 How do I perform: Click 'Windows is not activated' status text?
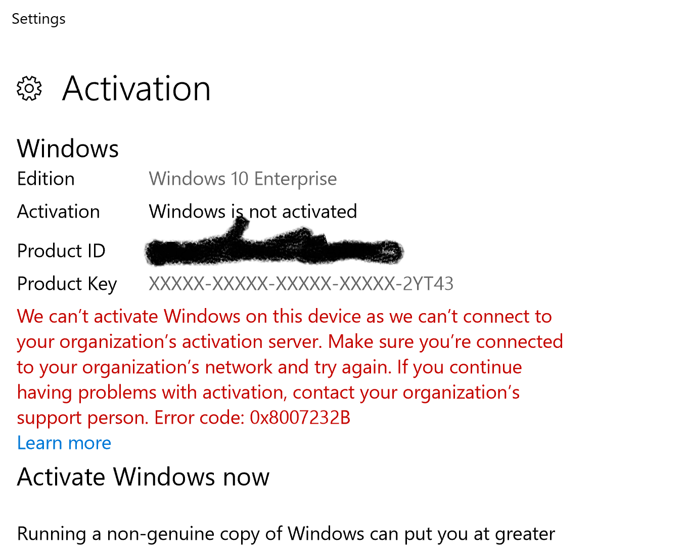(x=253, y=212)
